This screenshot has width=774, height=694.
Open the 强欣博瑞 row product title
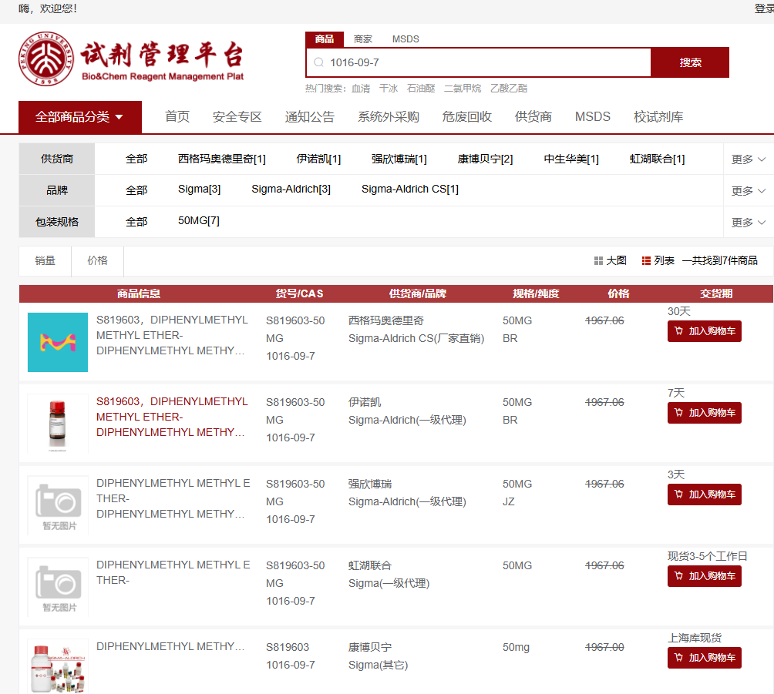pyautogui.click(x=173, y=498)
